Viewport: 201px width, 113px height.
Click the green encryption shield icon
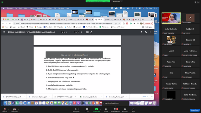point(2,2)
